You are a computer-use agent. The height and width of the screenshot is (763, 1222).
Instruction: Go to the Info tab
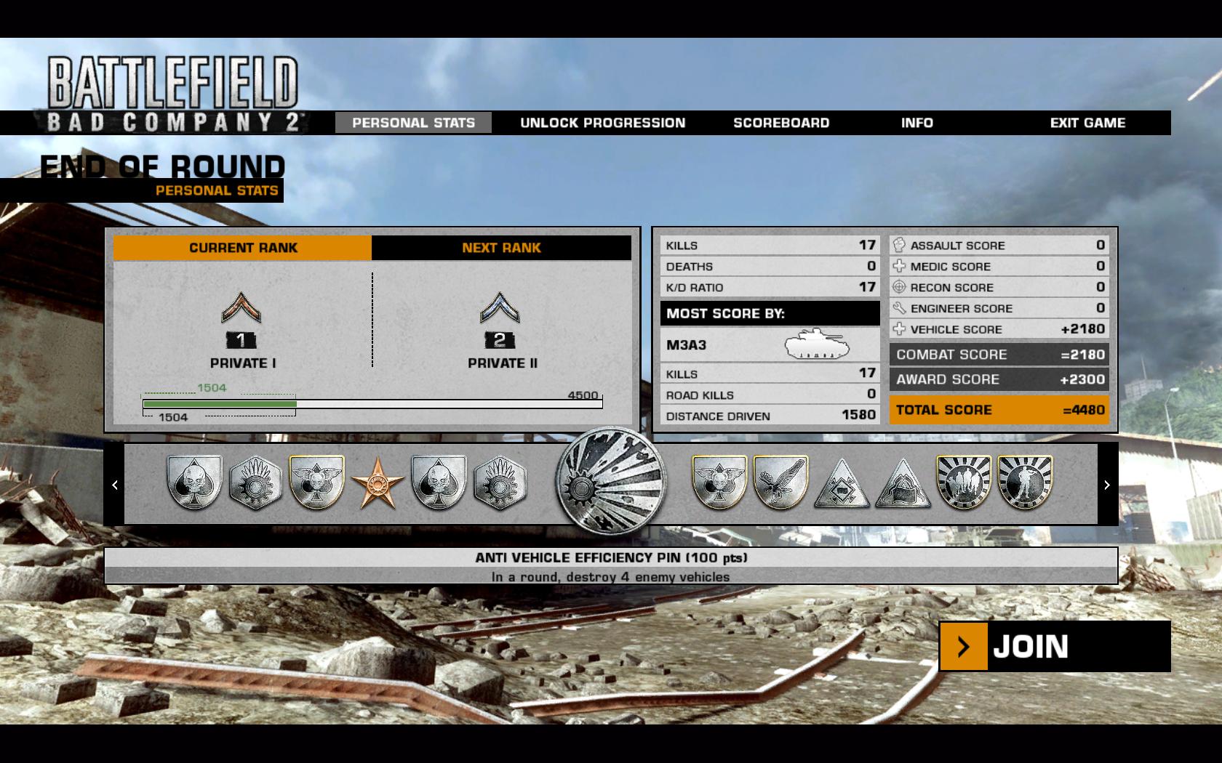coord(917,123)
